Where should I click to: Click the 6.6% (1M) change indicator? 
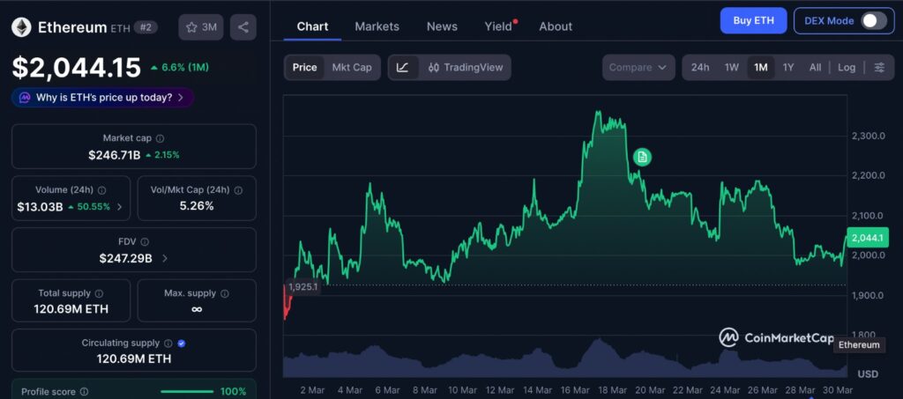tap(180, 67)
